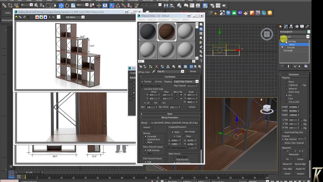The height and width of the screenshot is (182, 323).
Task: Toggle the checkered Background icon
Action: 201,33
